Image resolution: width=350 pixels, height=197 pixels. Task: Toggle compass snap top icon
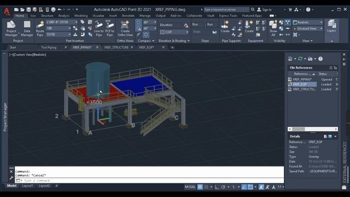point(138,22)
